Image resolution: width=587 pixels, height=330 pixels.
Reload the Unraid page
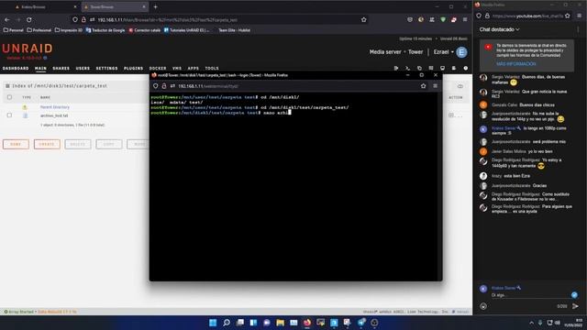[x=29, y=20]
